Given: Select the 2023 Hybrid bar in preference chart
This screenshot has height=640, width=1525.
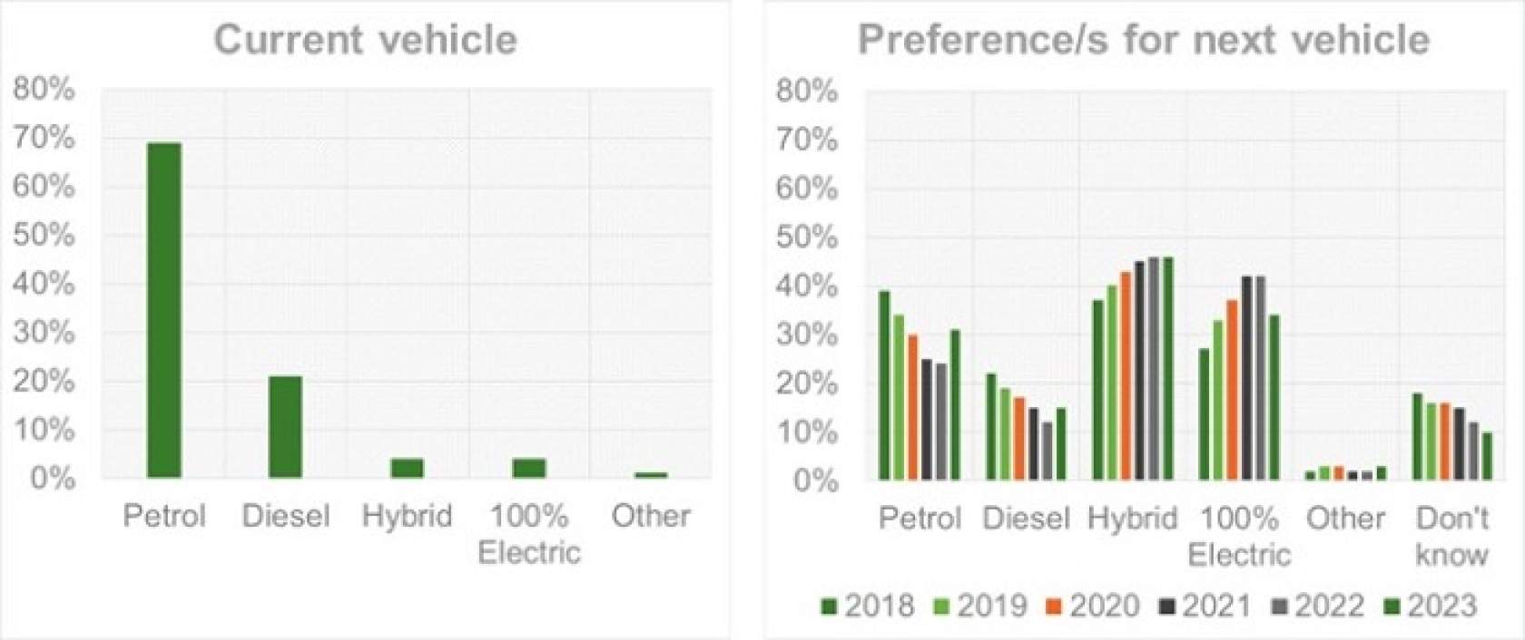Looking at the screenshot, I should (x=1168, y=368).
